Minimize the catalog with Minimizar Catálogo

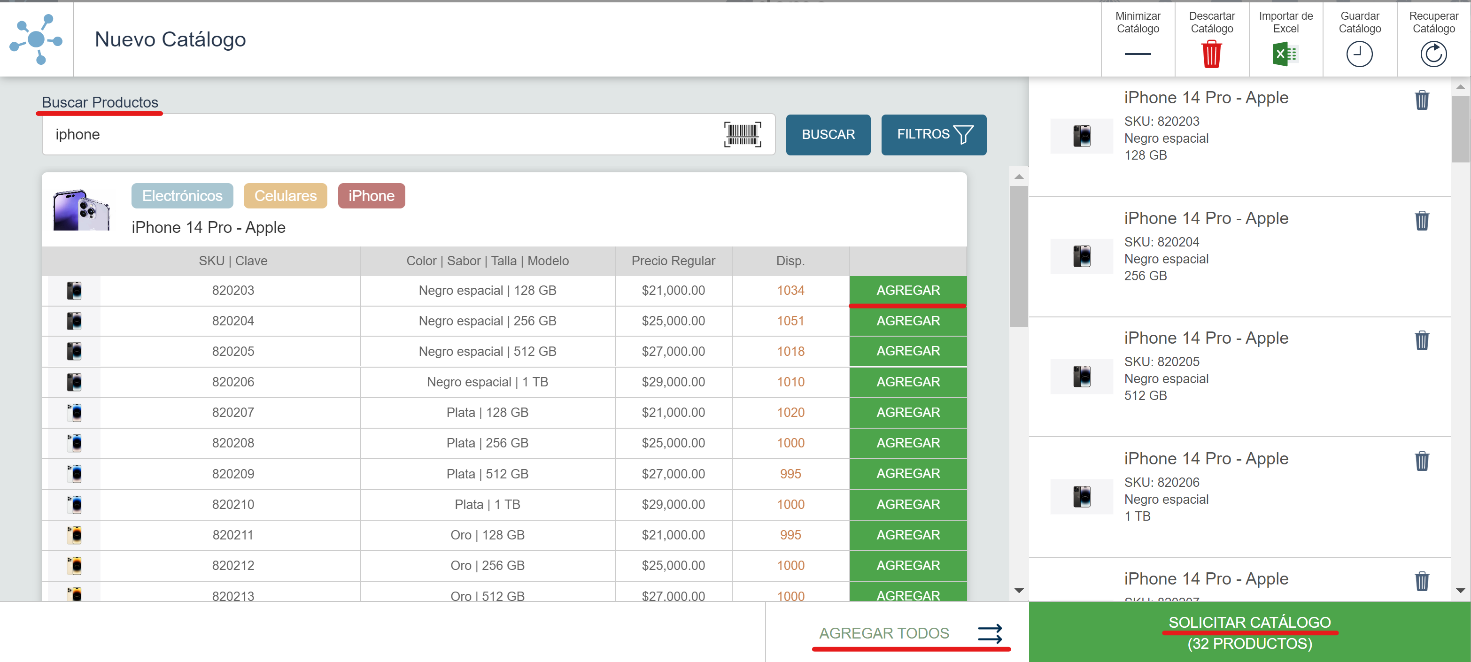pyautogui.click(x=1138, y=39)
